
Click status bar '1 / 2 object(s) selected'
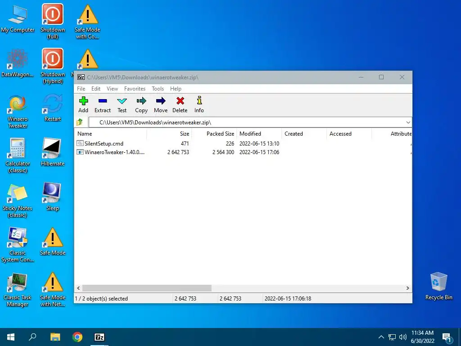pyautogui.click(x=101, y=299)
